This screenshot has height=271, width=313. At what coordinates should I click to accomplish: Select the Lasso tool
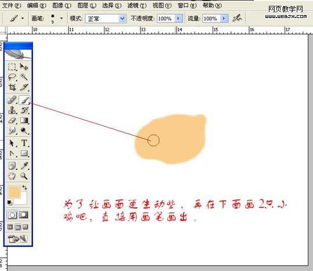pos(12,77)
